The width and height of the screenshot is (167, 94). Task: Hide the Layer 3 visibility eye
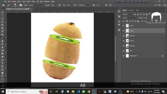point(123,31)
